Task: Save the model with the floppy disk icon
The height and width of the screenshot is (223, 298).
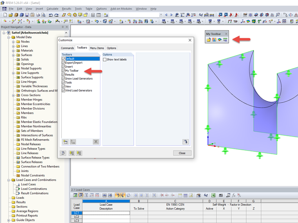Action: [x=27, y=15]
